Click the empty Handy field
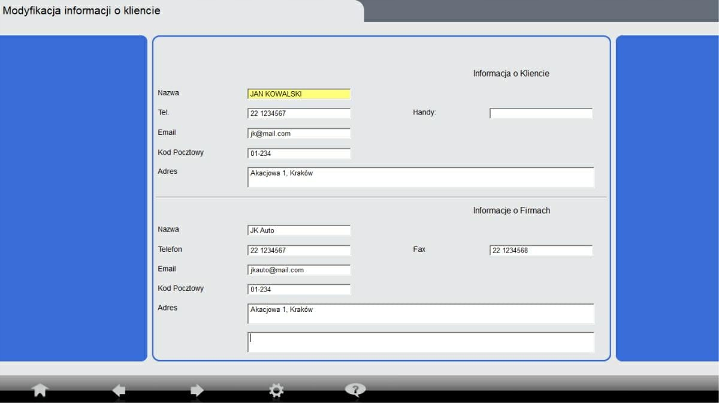The image size is (719, 403). click(x=540, y=114)
